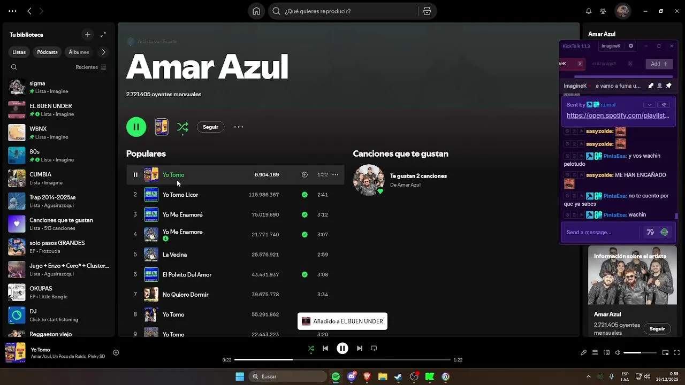Image resolution: width=685 pixels, height=385 pixels.
Task: Toggle repeat mode in player
Action: (374, 348)
